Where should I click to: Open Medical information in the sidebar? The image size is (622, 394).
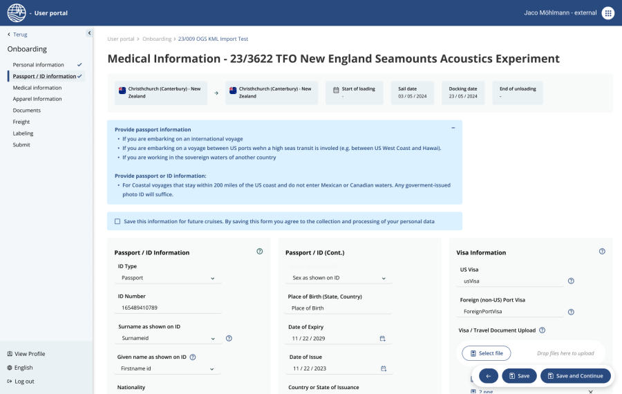pos(37,88)
